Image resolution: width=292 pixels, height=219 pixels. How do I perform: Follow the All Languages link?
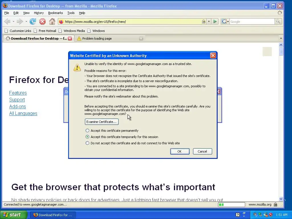[23, 113]
